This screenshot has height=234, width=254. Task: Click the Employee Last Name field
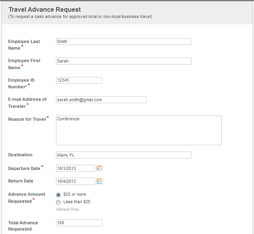point(124,42)
